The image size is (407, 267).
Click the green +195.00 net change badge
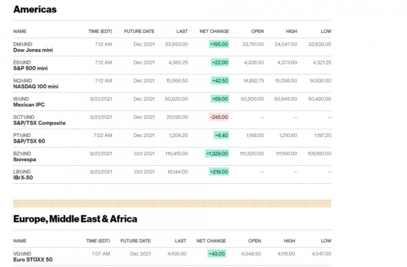click(x=219, y=44)
